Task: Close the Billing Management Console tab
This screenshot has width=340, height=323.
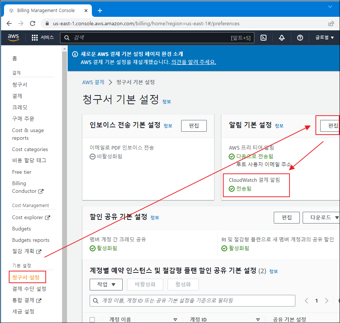Action: point(86,10)
